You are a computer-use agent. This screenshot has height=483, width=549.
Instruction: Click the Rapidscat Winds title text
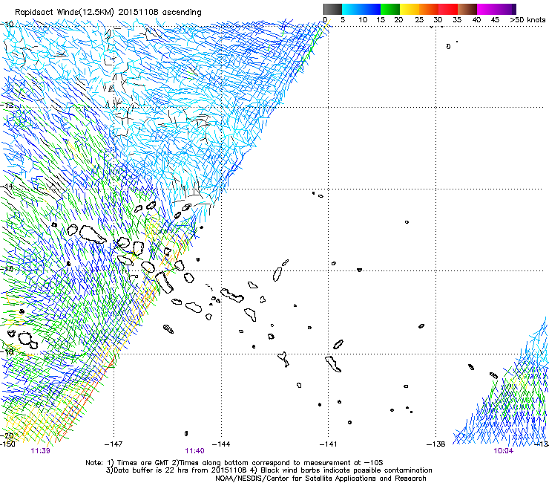point(108,12)
